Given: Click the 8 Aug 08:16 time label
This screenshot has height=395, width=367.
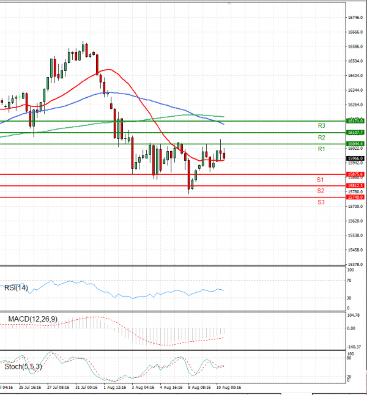Looking at the screenshot, I should pos(199,388).
